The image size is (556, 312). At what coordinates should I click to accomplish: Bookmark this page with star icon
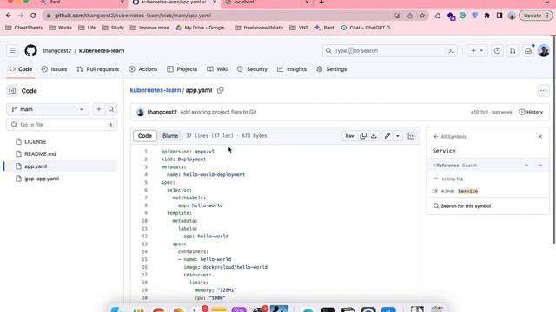(x=422, y=16)
